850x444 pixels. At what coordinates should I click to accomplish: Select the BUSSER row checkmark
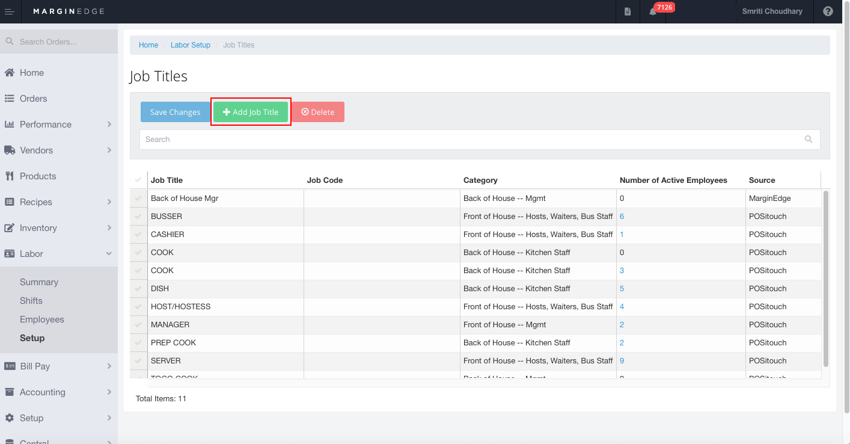(138, 216)
